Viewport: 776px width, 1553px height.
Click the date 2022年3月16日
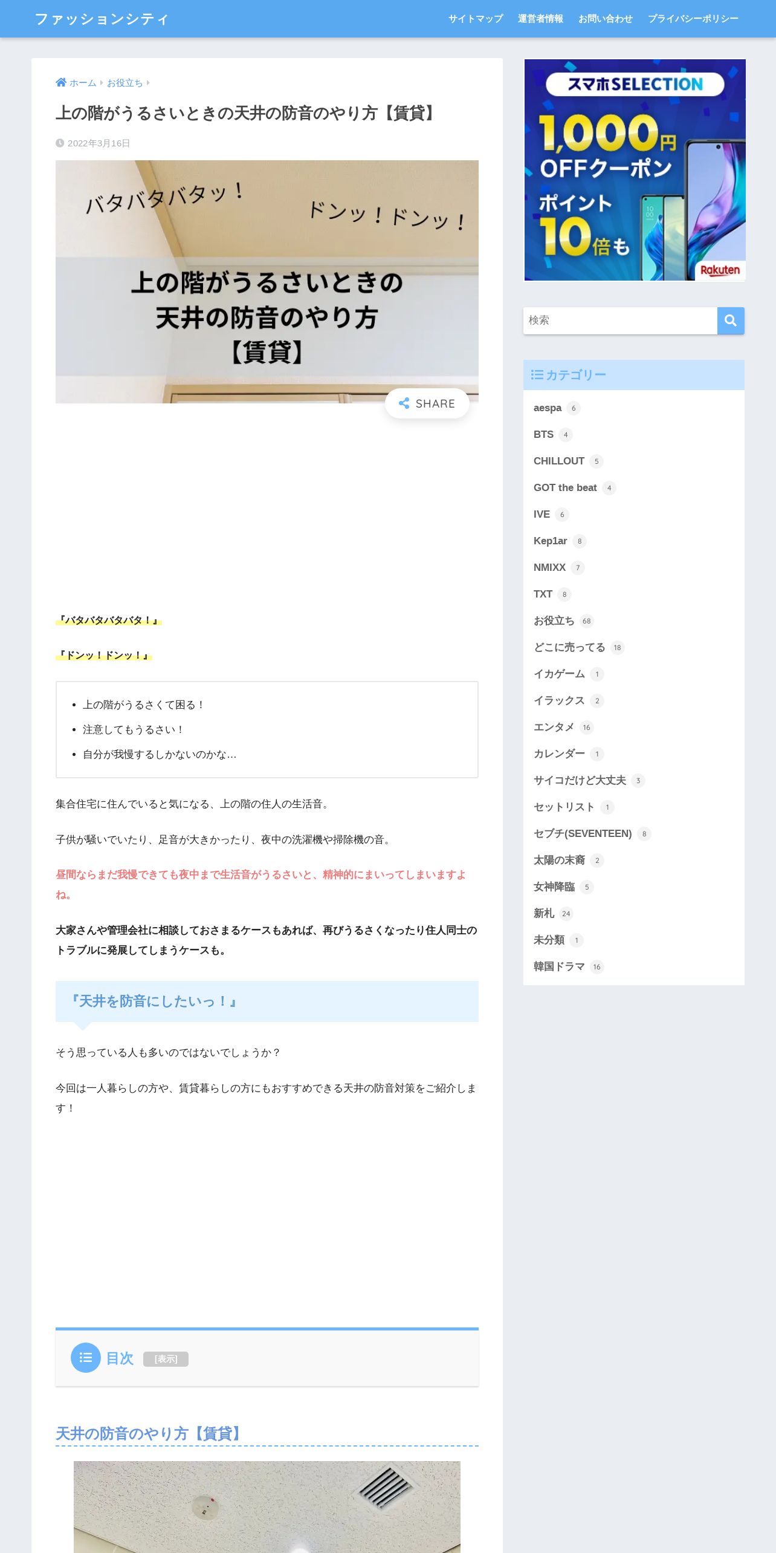coord(99,143)
